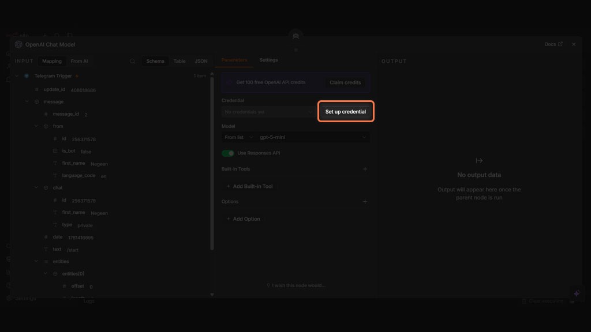Click the scroll-up arrow of the input panel
The width and height of the screenshot is (591, 332).
[x=212, y=74]
